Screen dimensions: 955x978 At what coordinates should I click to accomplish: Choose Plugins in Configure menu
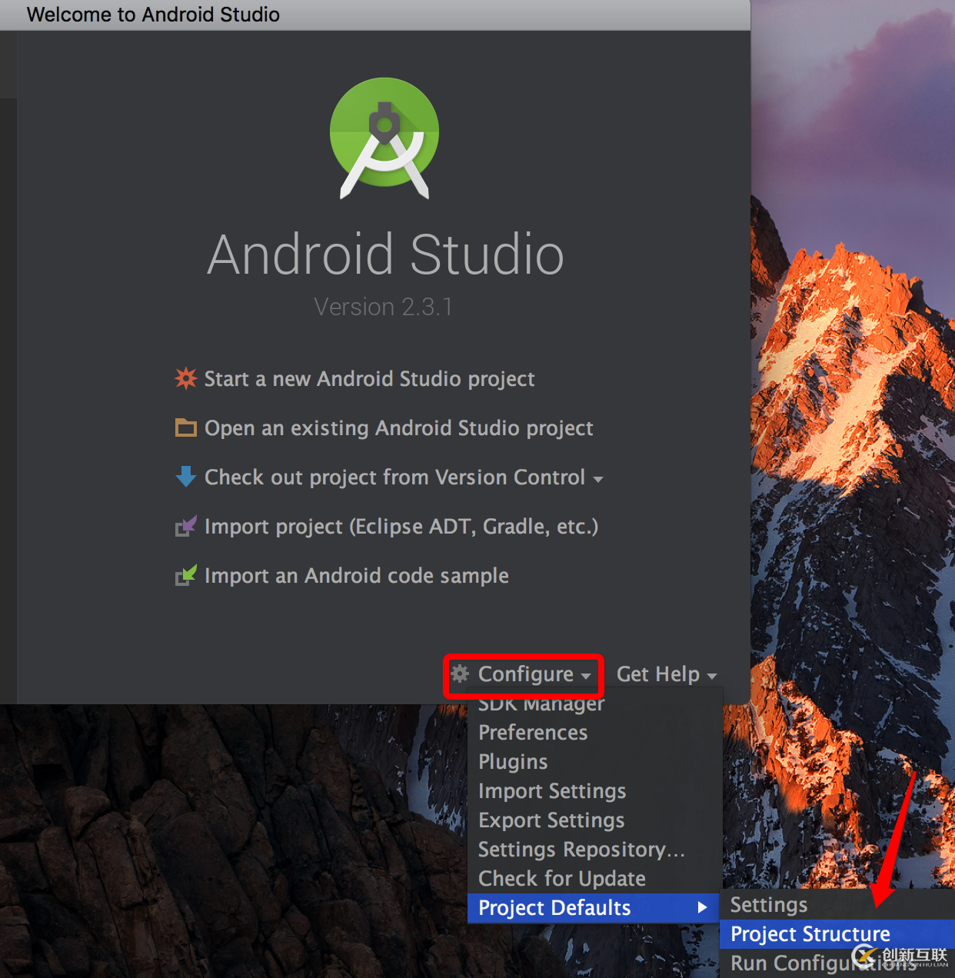pyautogui.click(x=595, y=762)
